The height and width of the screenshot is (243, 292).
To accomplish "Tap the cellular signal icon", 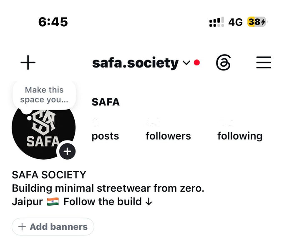I will [216, 22].
